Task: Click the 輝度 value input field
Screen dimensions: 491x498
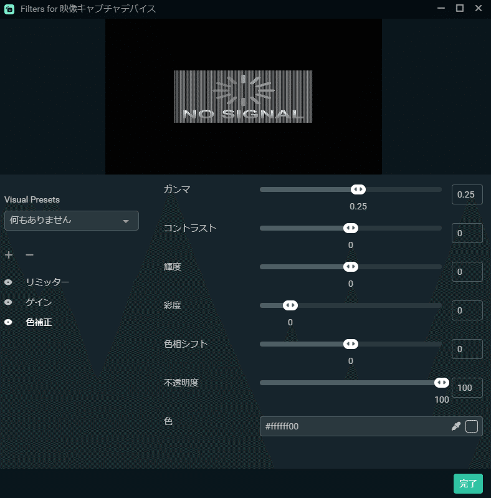Action: click(x=467, y=272)
